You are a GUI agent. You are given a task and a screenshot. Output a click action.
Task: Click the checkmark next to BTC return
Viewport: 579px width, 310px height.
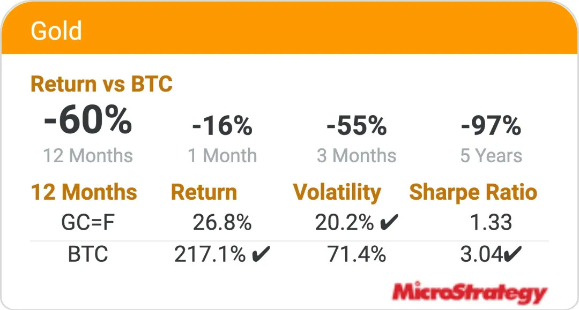click(x=261, y=255)
